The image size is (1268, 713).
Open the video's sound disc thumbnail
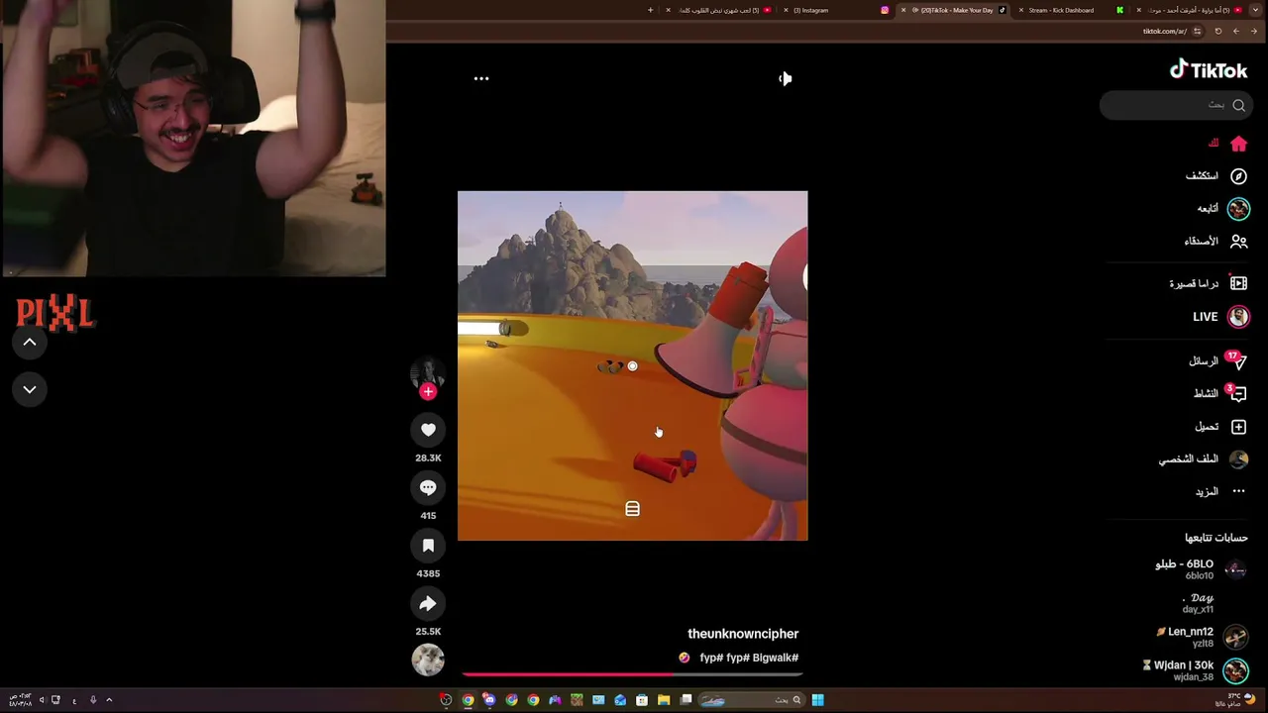[428, 661]
